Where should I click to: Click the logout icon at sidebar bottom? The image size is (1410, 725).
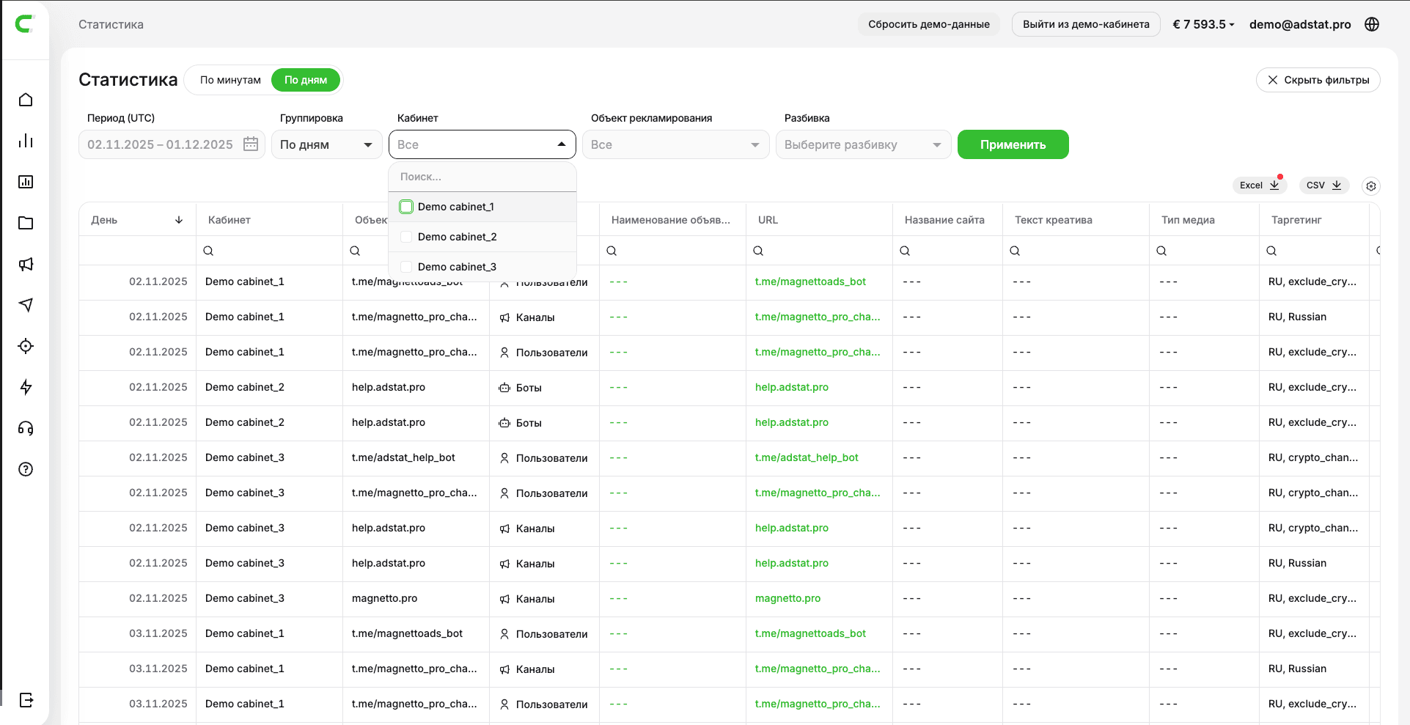tap(26, 700)
